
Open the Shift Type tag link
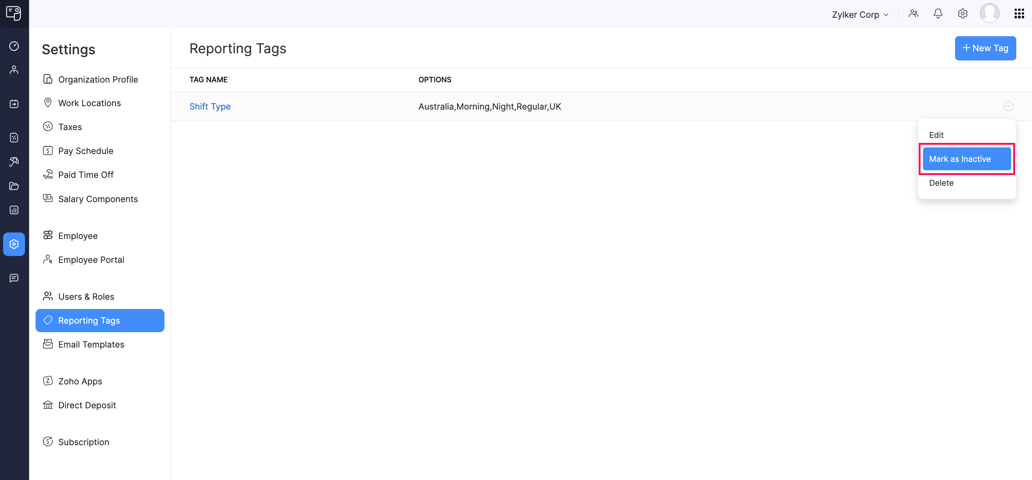pos(210,107)
